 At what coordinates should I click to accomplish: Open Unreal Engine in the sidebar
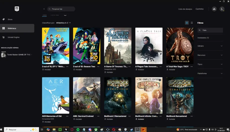tap(17, 37)
